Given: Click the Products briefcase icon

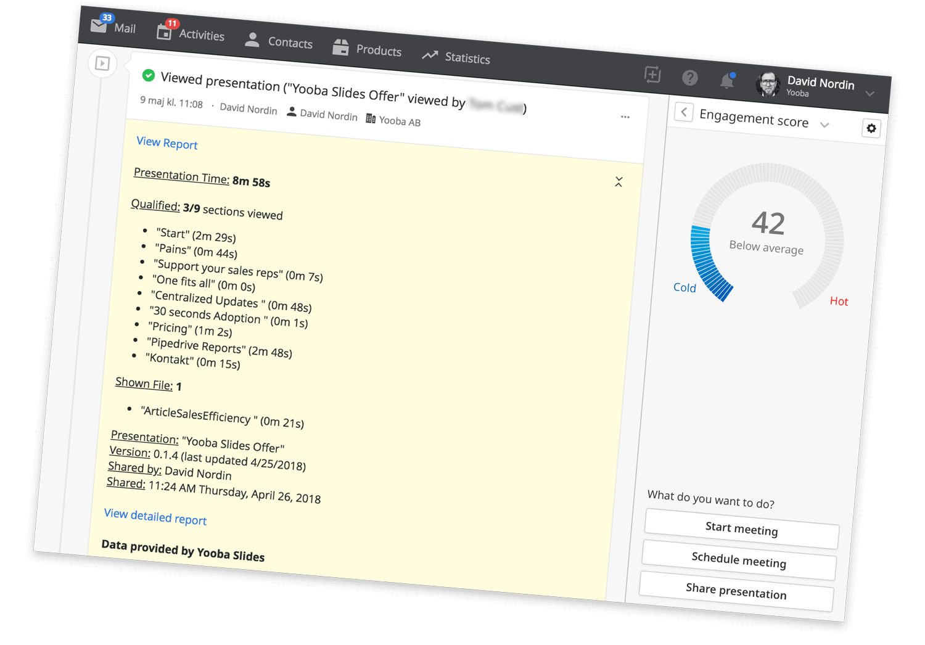Looking at the screenshot, I should pos(340,47).
